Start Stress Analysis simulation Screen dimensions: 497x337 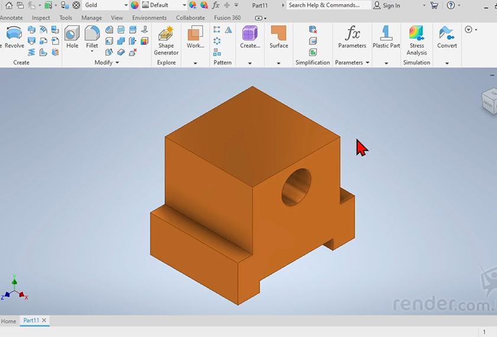[417, 40]
